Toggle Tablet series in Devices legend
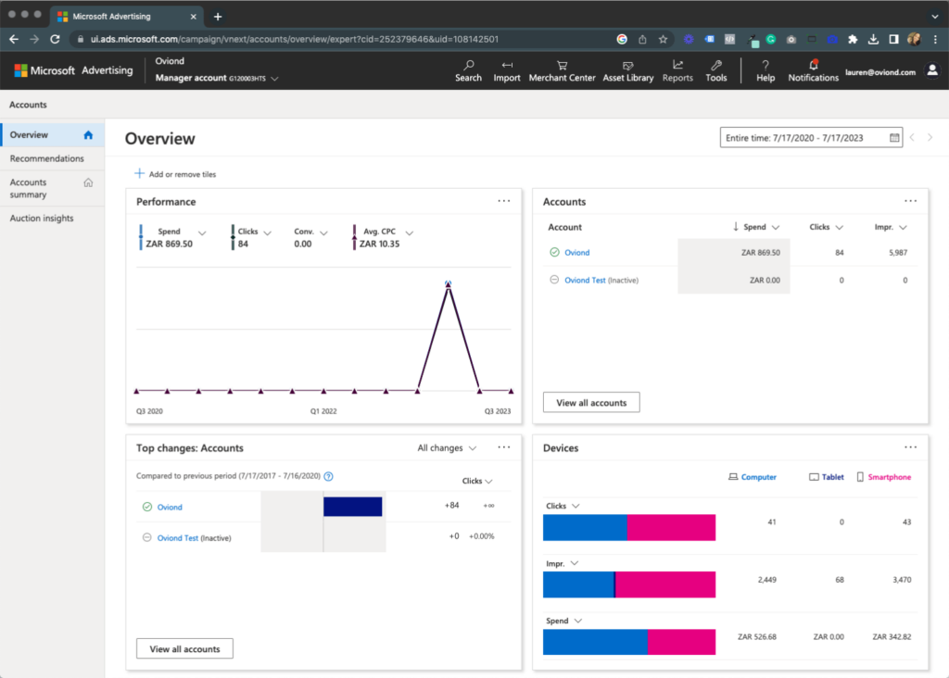The width and height of the screenshot is (949, 678). [x=826, y=477]
